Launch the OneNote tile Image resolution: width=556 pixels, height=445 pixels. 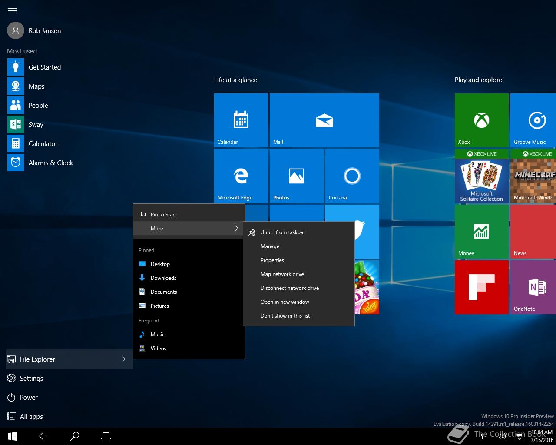(533, 287)
